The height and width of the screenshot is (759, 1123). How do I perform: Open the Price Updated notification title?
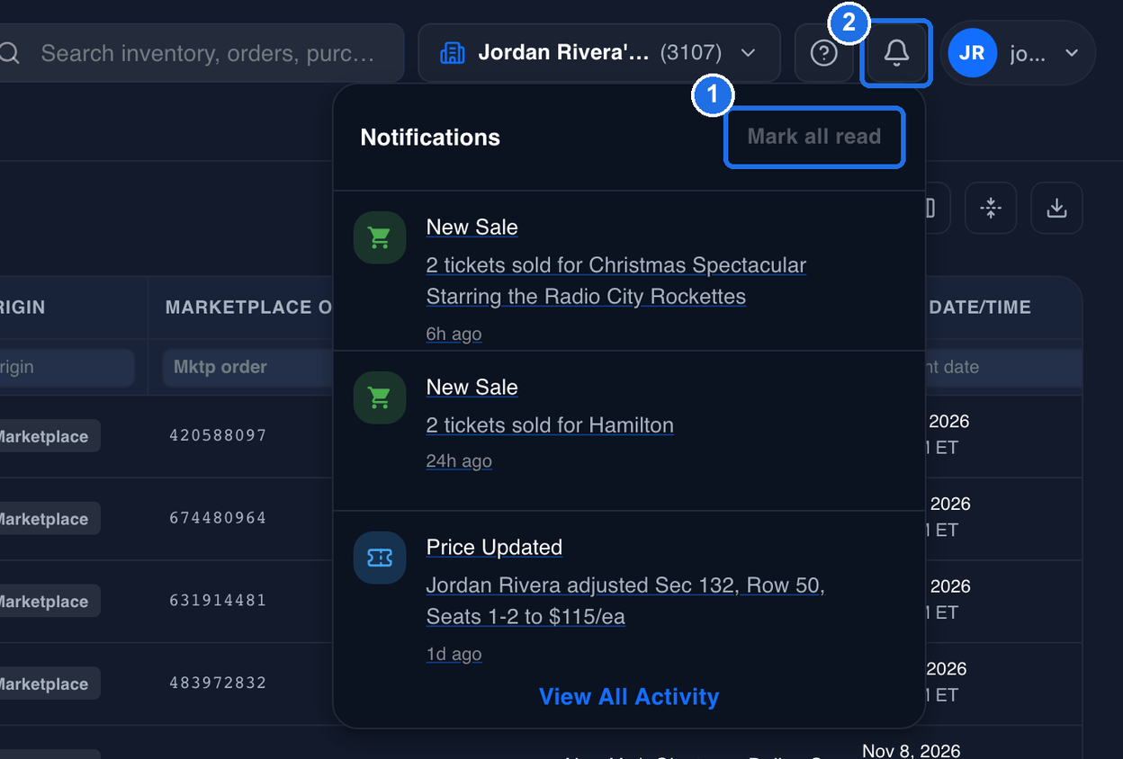[494, 548]
